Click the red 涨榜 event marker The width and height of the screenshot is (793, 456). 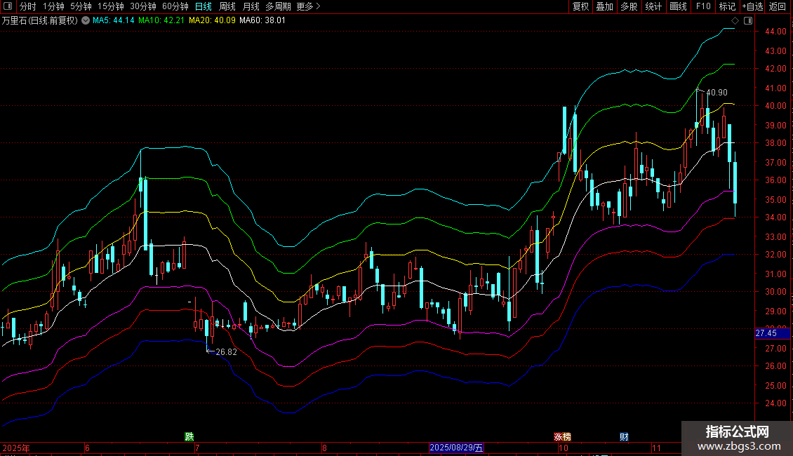click(x=562, y=436)
